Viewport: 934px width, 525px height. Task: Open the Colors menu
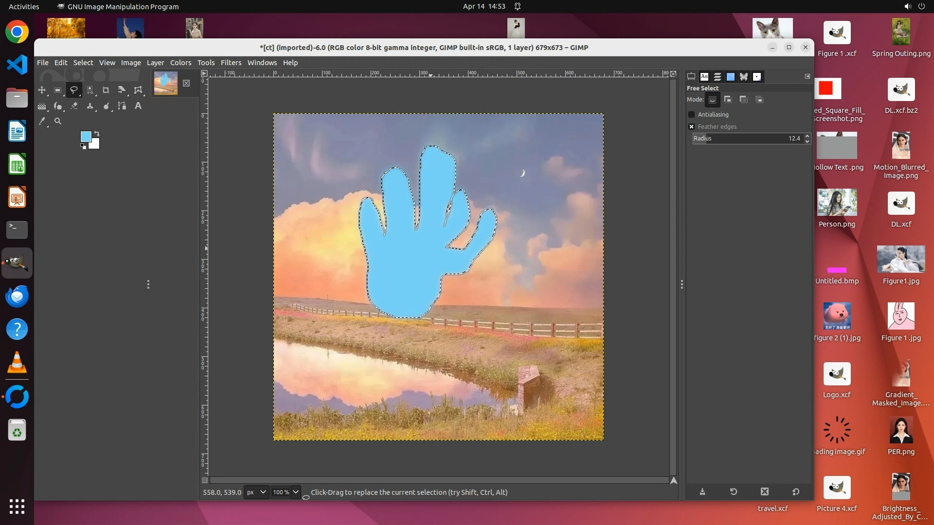coord(180,63)
